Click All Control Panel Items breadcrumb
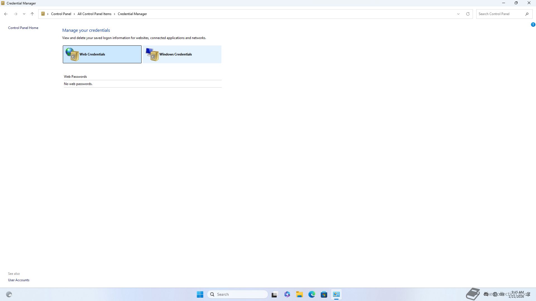The height and width of the screenshot is (301, 536). [94, 14]
